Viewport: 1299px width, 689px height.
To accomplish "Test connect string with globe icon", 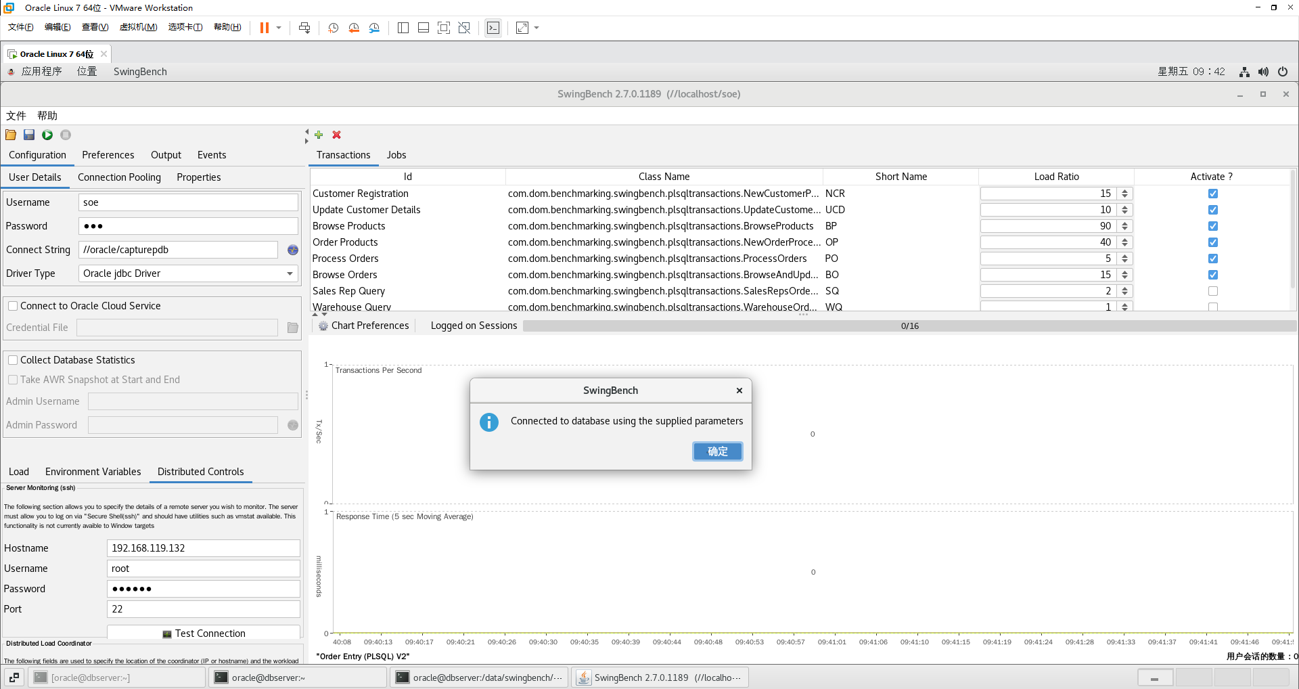I will pos(293,250).
